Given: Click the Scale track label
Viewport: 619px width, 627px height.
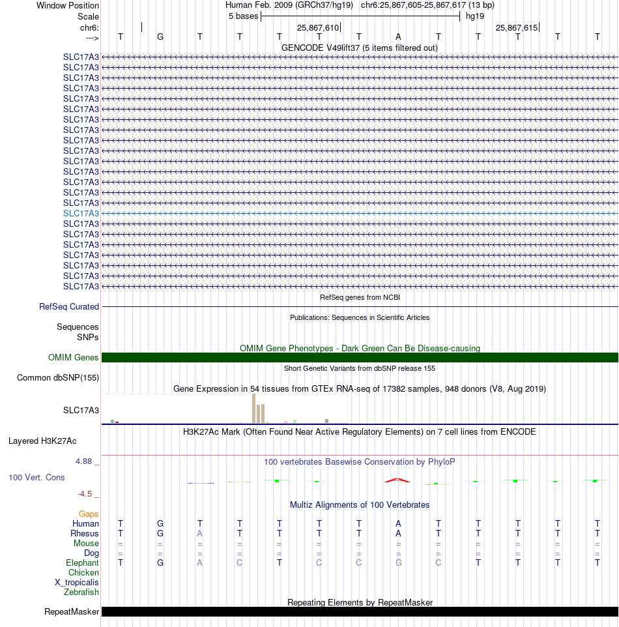Looking at the screenshot, I should tap(89, 17).
